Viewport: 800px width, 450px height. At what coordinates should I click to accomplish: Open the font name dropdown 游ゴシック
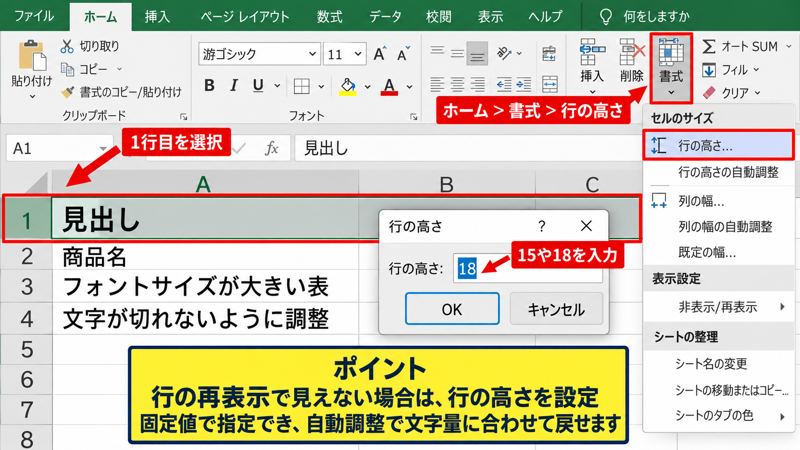tap(312, 54)
